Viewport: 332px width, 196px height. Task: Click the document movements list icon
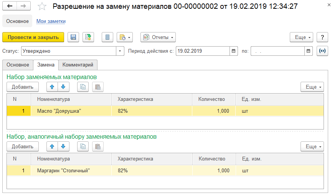[107, 37]
